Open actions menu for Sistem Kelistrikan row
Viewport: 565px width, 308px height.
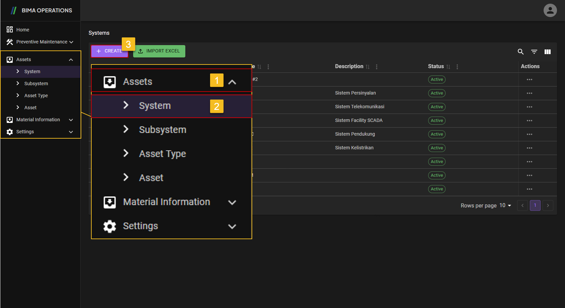click(x=529, y=148)
